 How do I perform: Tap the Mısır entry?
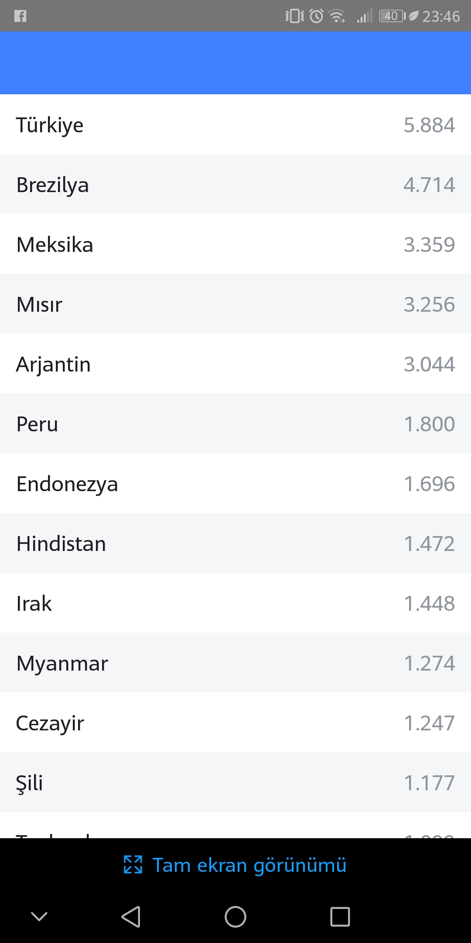(235, 304)
